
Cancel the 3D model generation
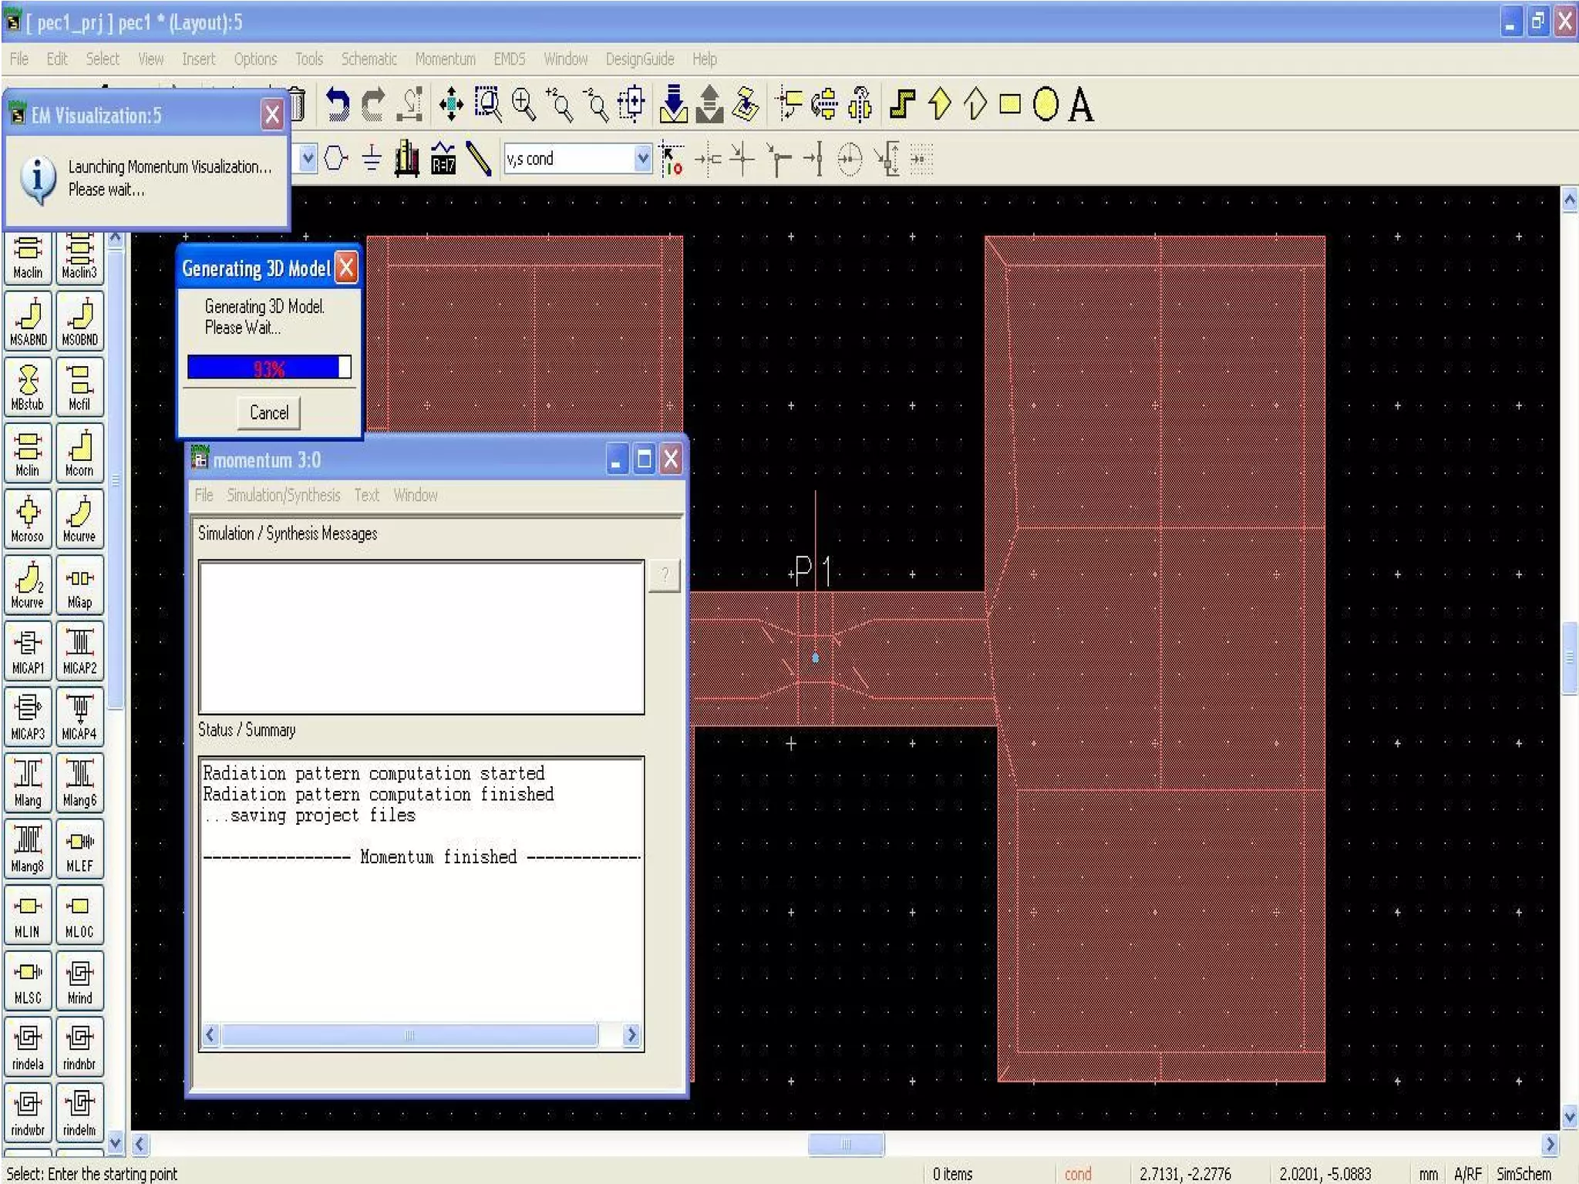(268, 412)
